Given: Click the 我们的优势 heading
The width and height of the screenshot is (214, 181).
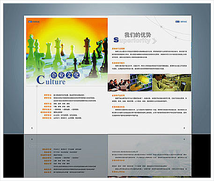Looking at the screenshot, I should click(138, 35).
